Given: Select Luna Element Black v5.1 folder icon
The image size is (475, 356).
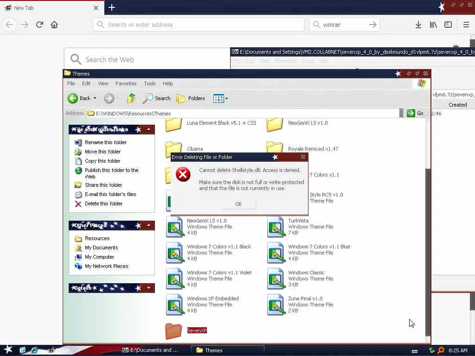Looking at the screenshot, I should tap(173, 125).
